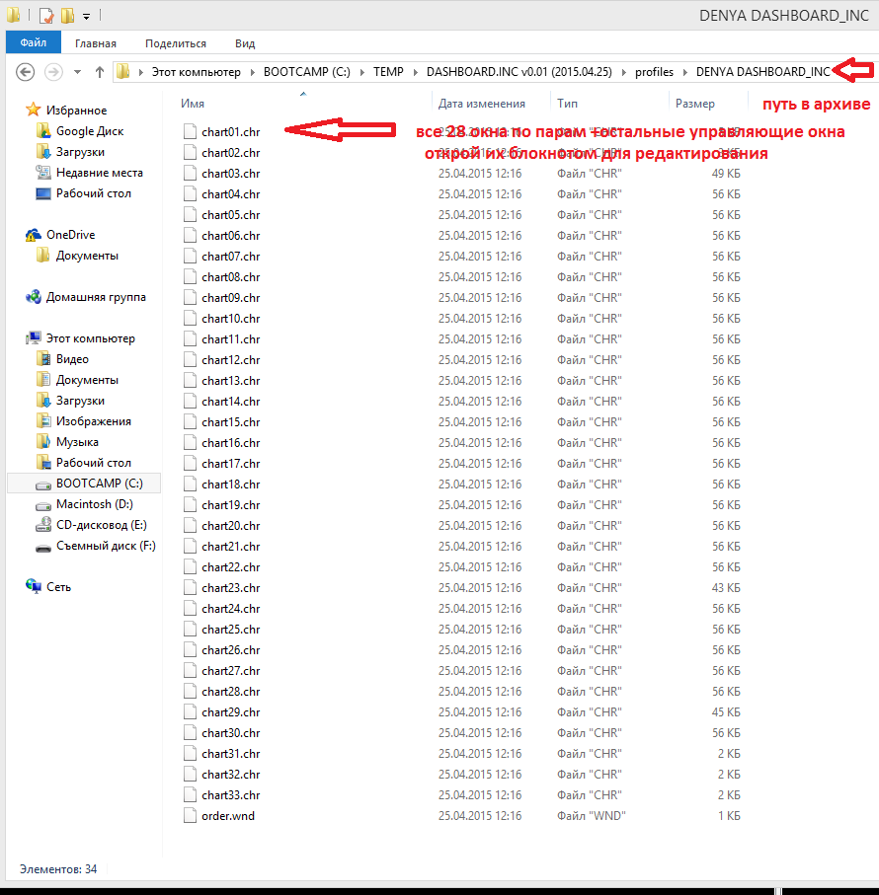This screenshot has width=879, height=895.
Task: Click Этот компьютер in address bar
Action: click(x=196, y=72)
